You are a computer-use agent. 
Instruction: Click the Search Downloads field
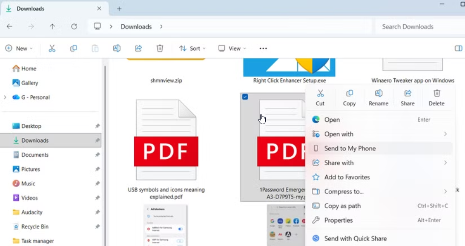coord(419,26)
